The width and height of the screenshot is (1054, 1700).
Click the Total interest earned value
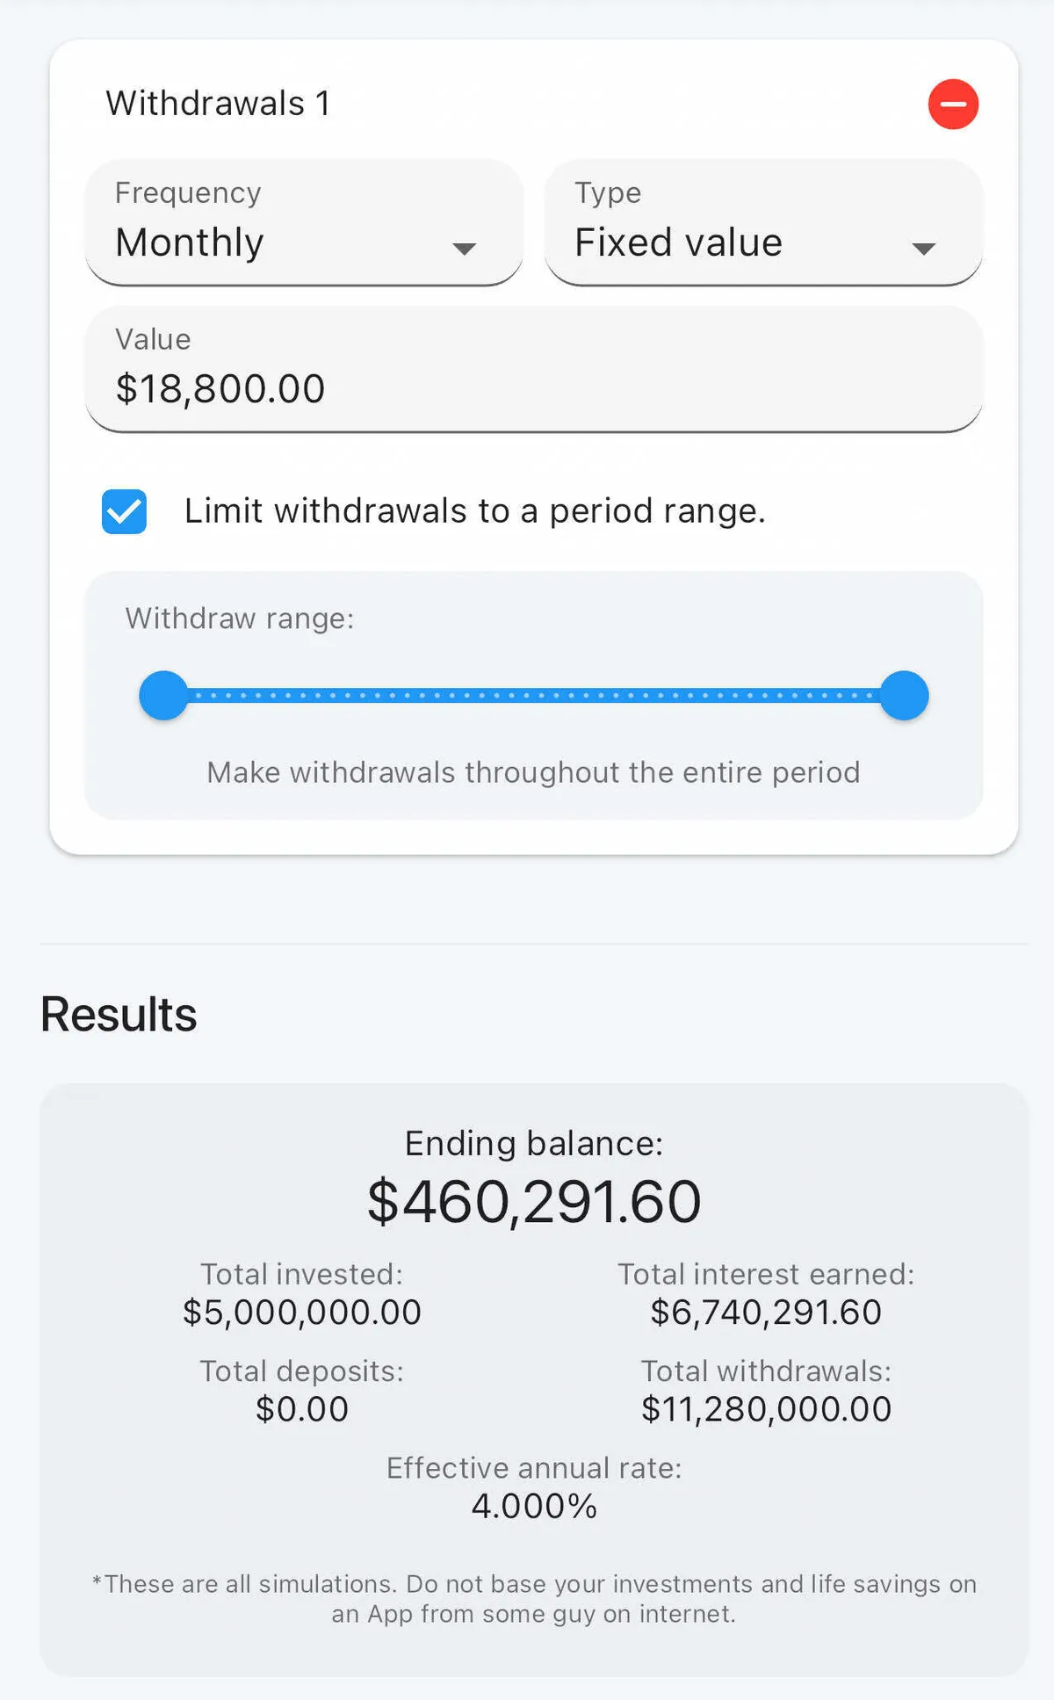[x=766, y=1313]
